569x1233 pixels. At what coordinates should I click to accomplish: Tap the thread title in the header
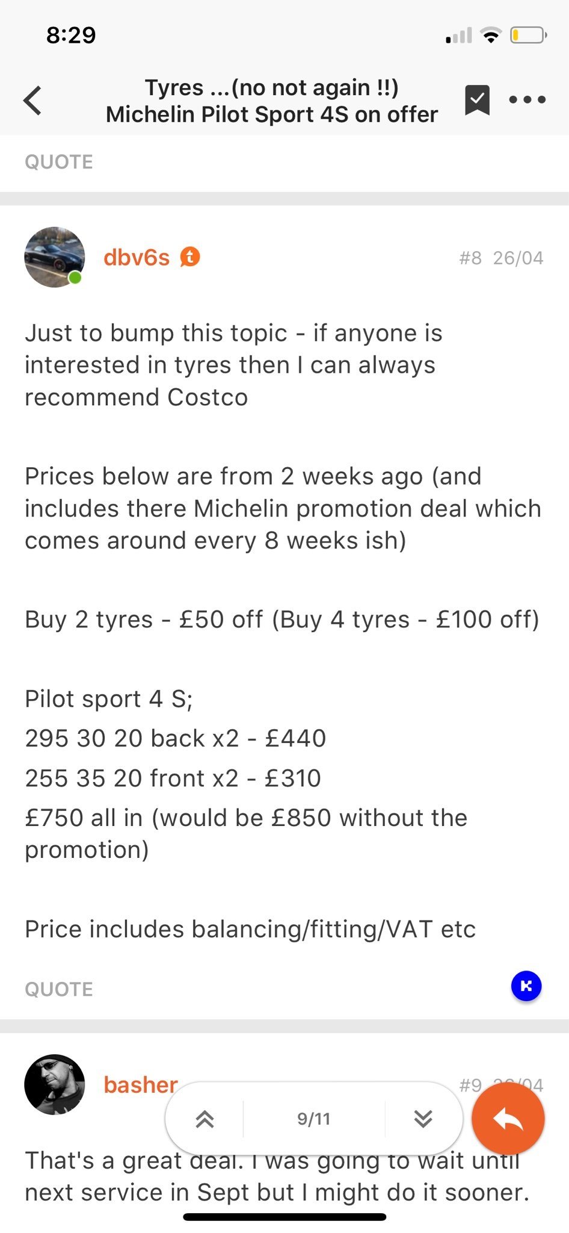coord(272,101)
